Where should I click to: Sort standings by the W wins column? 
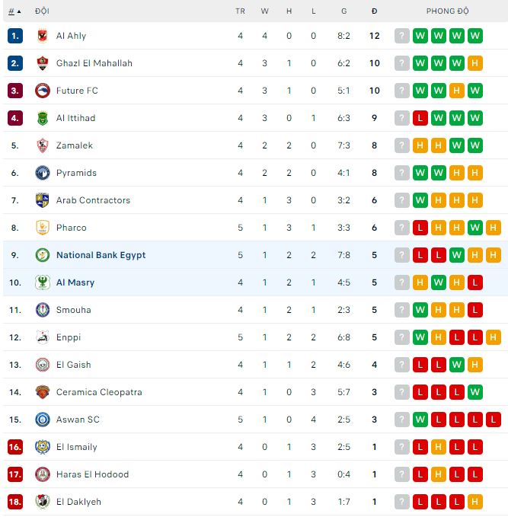pyautogui.click(x=264, y=11)
